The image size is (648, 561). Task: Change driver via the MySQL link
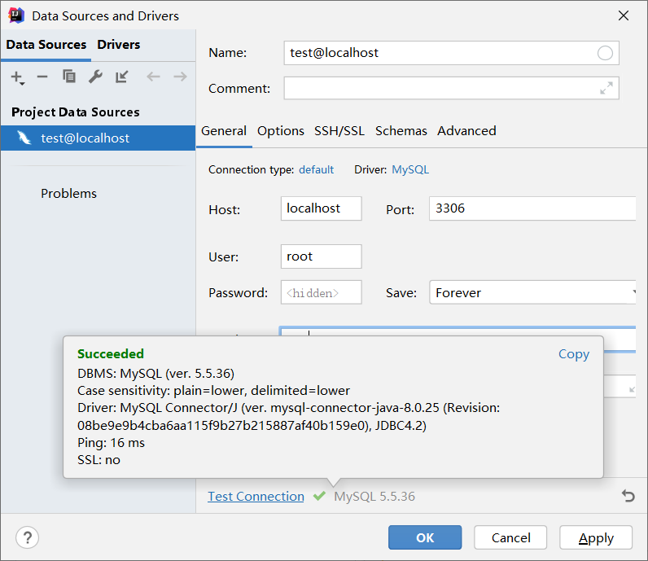click(x=410, y=170)
